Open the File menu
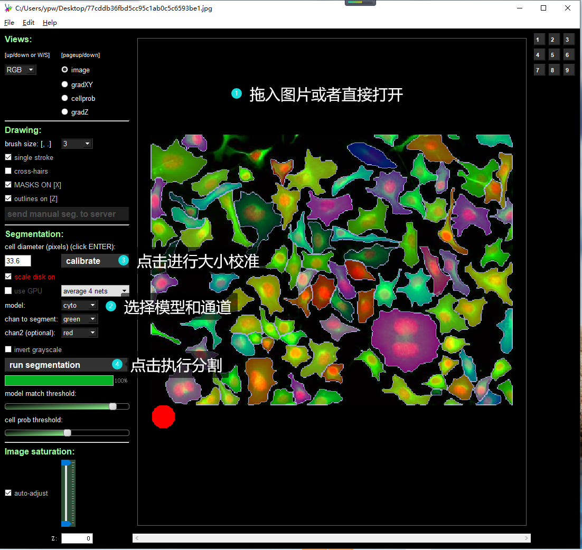This screenshot has height=550, width=582. click(x=8, y=22)
